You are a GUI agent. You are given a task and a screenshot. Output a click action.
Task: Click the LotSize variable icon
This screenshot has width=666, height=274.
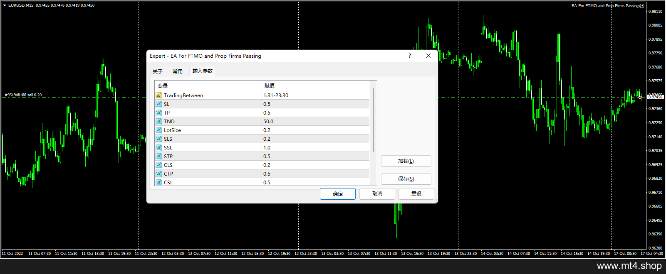(158, 130)
